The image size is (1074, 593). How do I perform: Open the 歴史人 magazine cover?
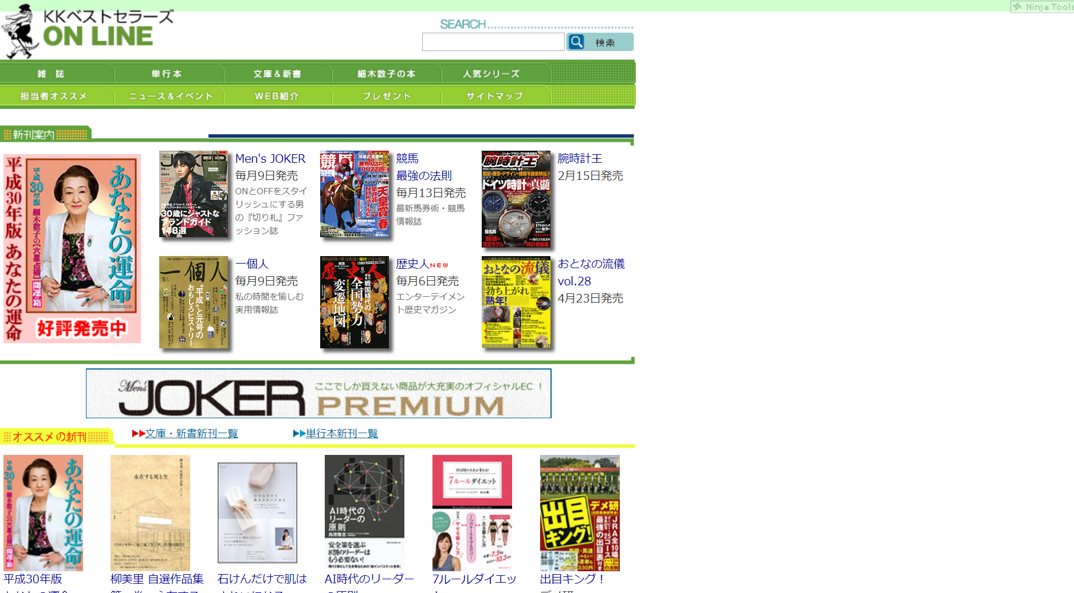coord(355,302)
